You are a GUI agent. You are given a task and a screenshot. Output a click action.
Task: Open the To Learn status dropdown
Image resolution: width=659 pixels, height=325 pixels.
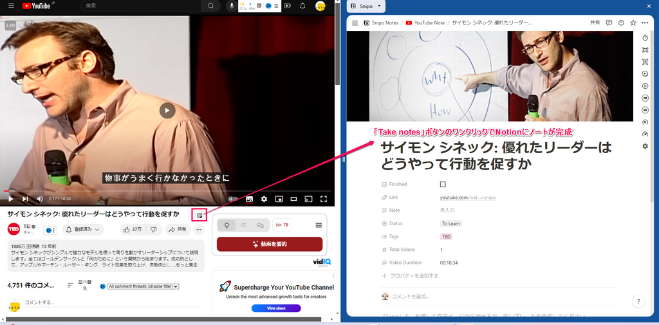pyautogui.click(x=450, y=224)
